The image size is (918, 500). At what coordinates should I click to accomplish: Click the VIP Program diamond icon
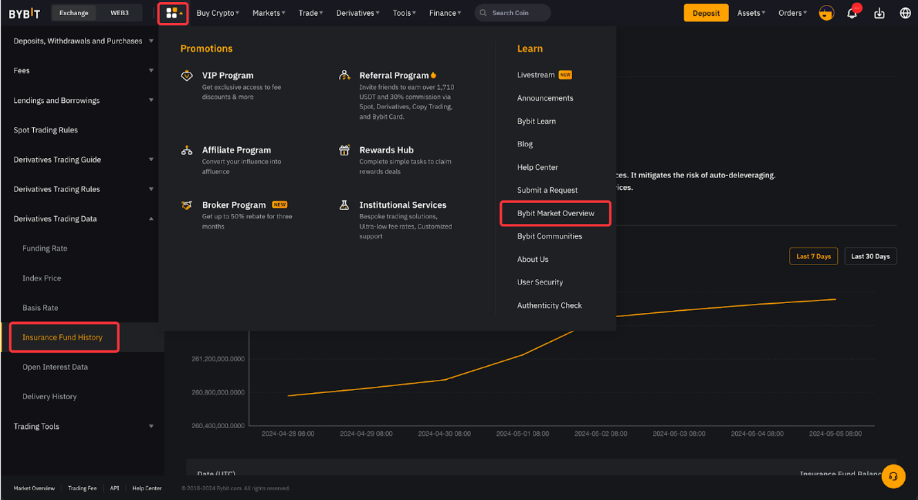tap(186, 76)
